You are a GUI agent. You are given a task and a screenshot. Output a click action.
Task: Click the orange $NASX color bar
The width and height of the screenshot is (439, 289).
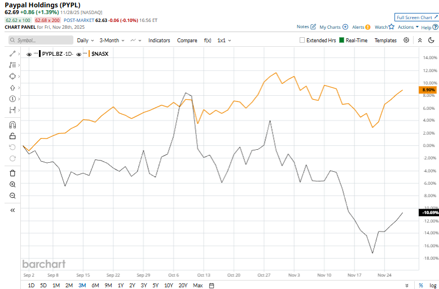point(89,54)
